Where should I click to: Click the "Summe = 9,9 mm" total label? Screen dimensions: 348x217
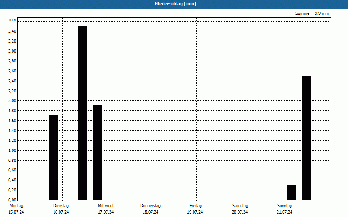point(312,13)
